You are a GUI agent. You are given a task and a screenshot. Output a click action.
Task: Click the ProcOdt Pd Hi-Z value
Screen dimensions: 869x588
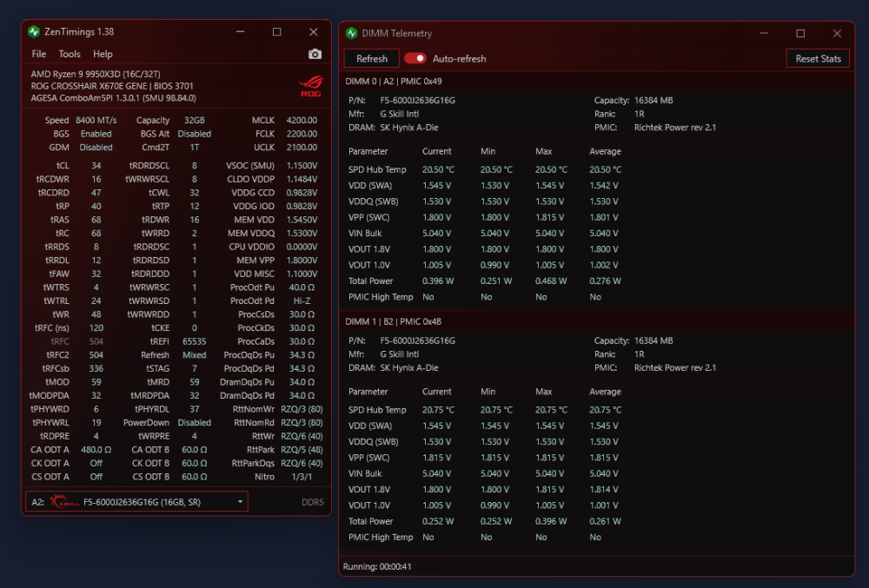[x=302, y=301]
